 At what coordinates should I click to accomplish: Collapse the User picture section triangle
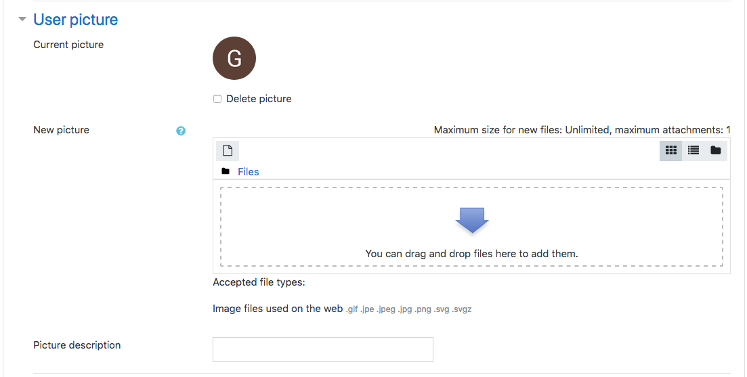point(22,20)
